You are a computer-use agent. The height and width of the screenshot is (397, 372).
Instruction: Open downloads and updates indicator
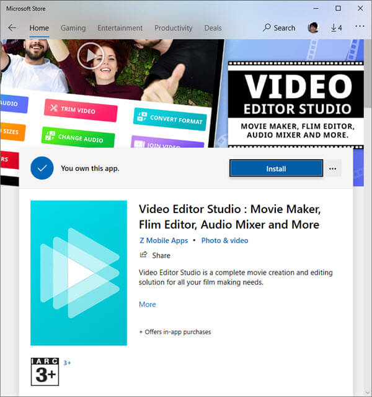(337, 27)
